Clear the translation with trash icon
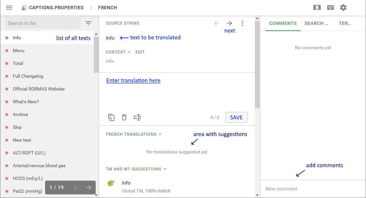Screen dimensions: 366x198 (124, 117)
